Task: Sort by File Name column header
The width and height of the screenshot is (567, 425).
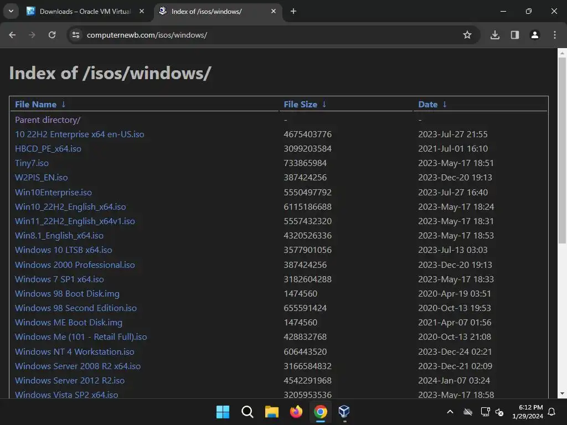Action: (x=36, y=105)
